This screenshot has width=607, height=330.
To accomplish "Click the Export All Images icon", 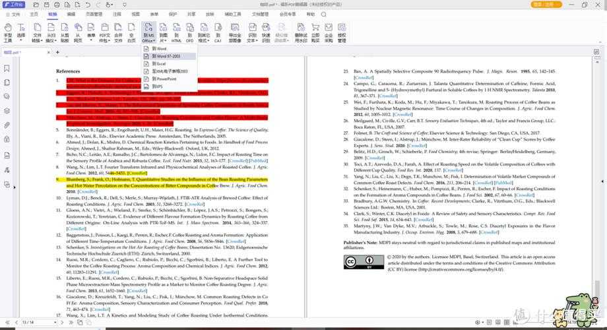I will coord(235,34).
